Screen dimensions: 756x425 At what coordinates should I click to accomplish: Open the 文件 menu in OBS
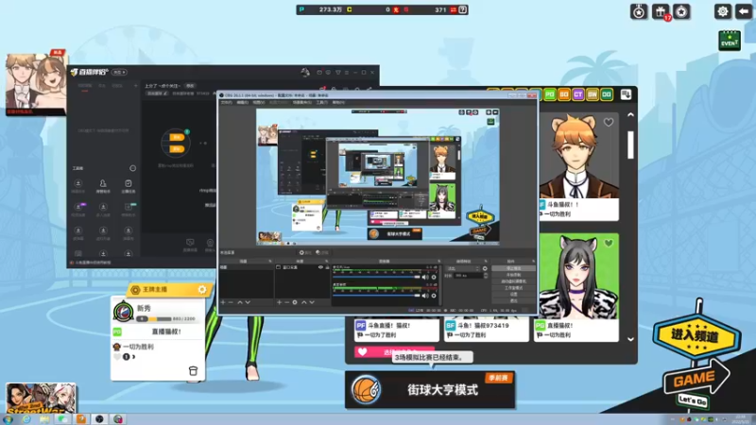[x=226, y=102]
